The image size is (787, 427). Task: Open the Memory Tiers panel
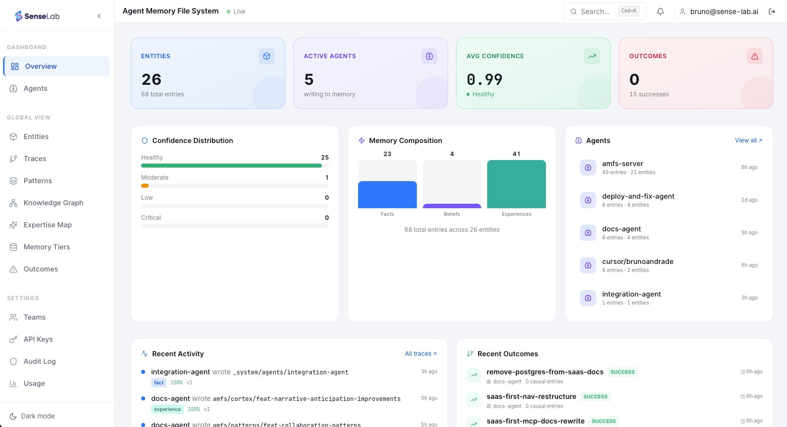click(45, 247)
